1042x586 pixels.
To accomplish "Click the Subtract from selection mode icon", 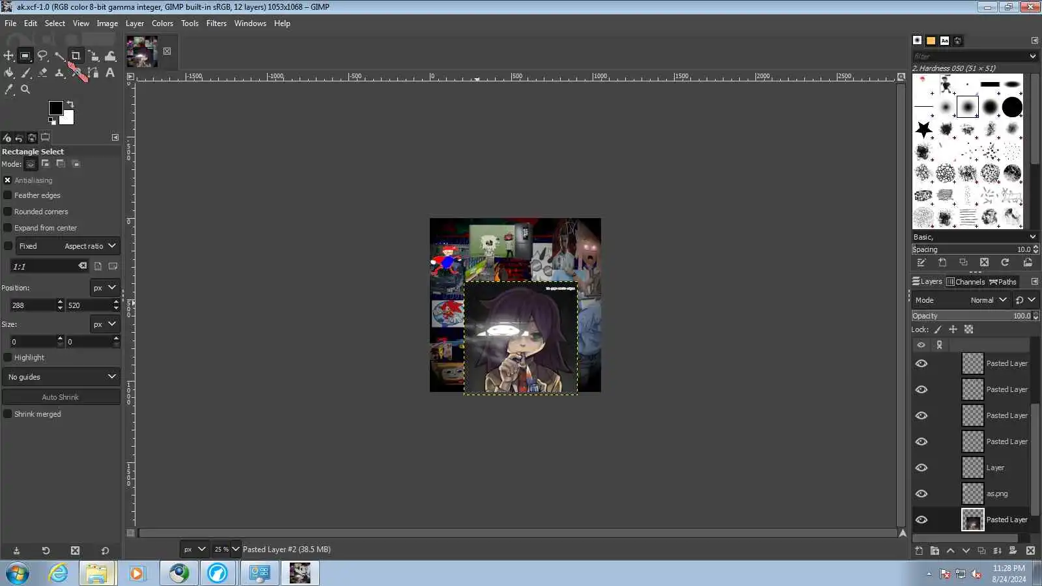I will click(61, 164).
